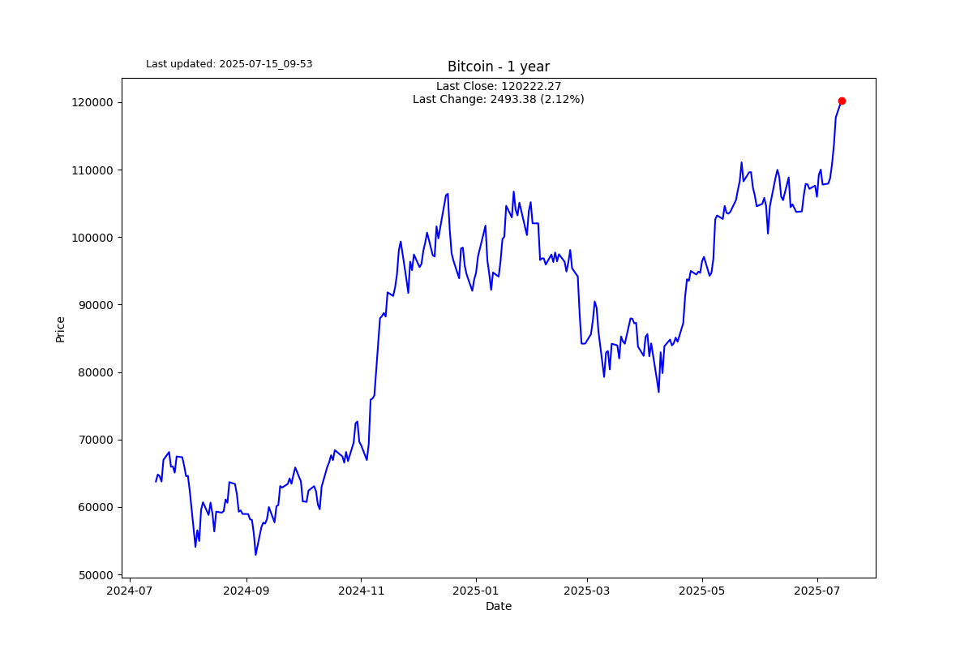
Task: Click the "Last updated" timestamp label
Action: (x=229, y=64)
